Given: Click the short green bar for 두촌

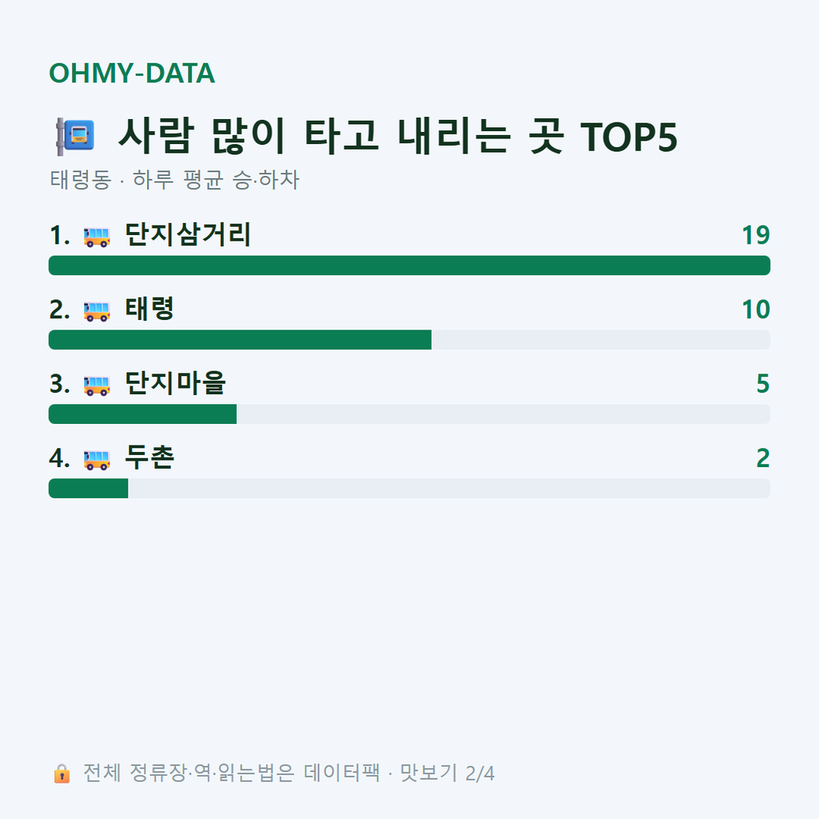Looking at the screenshot, I should tap(88, 489).
